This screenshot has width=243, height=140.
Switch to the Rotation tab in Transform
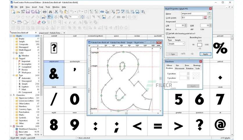(190, 69)
